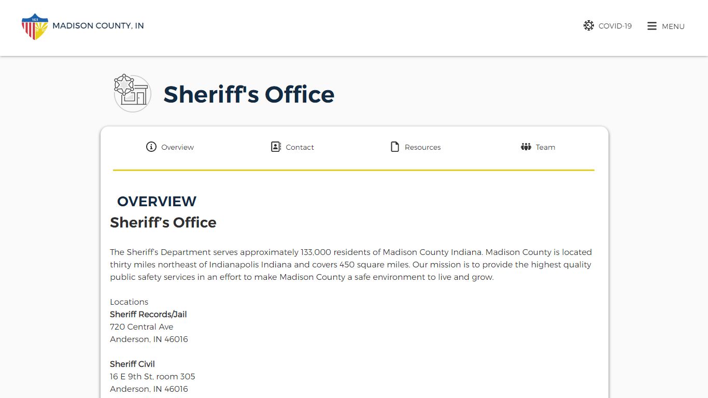
Task: Click the paragraph about 133,000 residents
Action: 351,264
